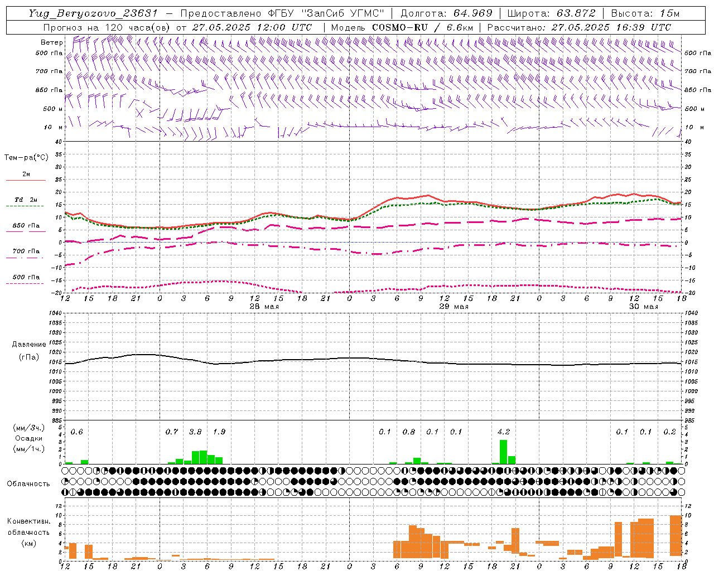Click the Ветер panel label
Image resolution: width=714 pixels, height=571 pixels.
point(51,42)
